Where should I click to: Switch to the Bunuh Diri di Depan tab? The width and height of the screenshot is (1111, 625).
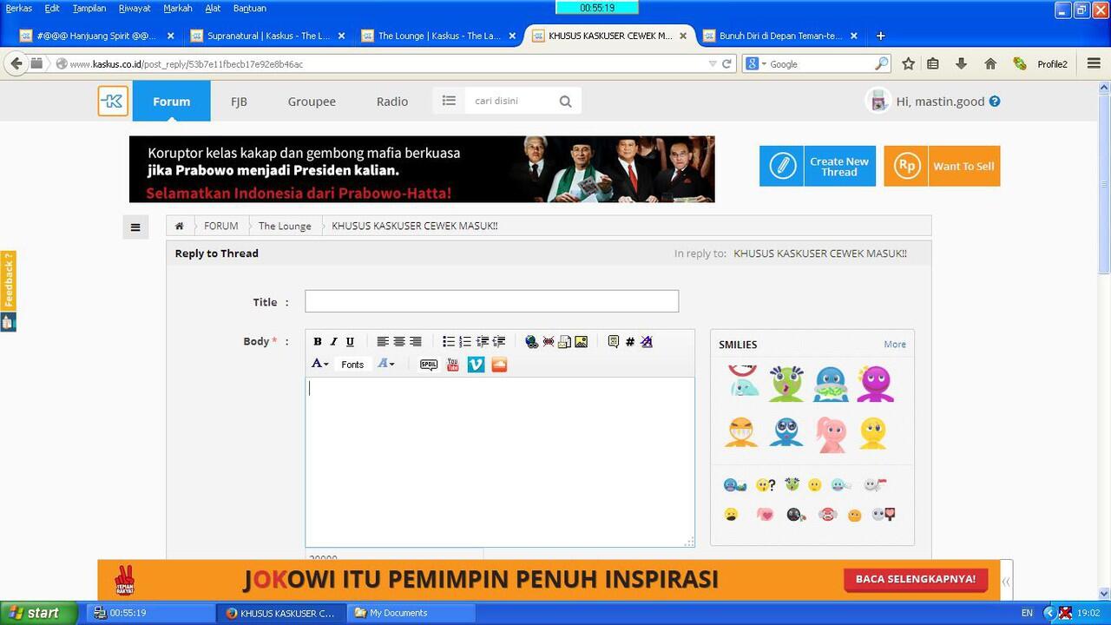tap(779, 36)
